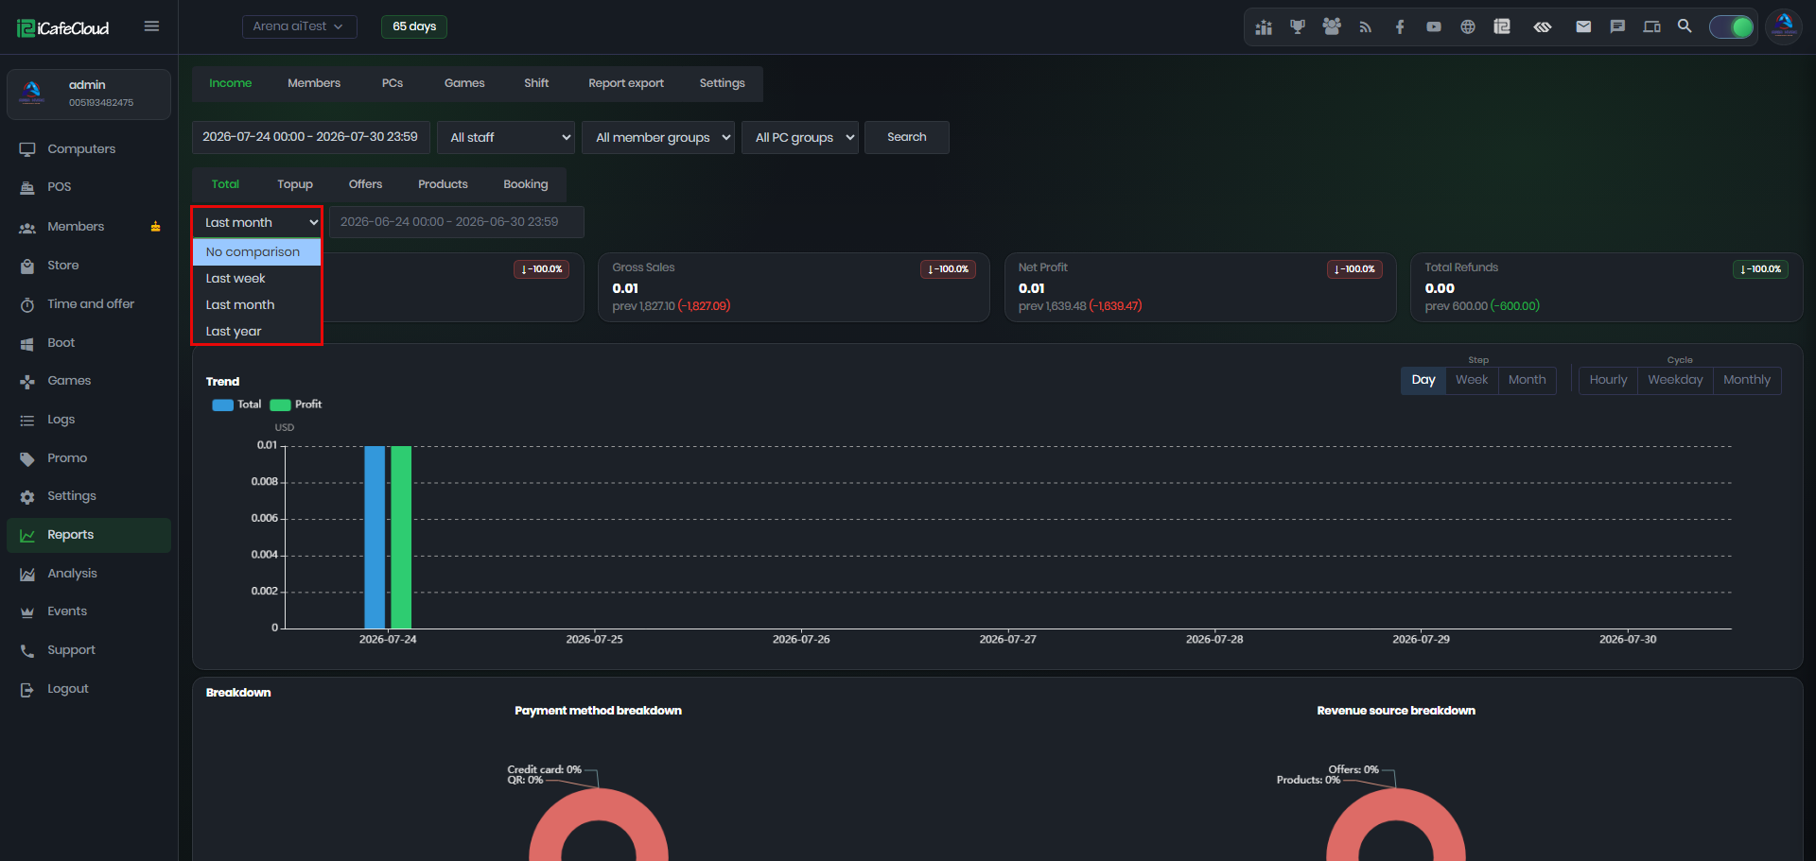Select Last week comparison option
Screen dimensions: 1816x861
point(257,279)
